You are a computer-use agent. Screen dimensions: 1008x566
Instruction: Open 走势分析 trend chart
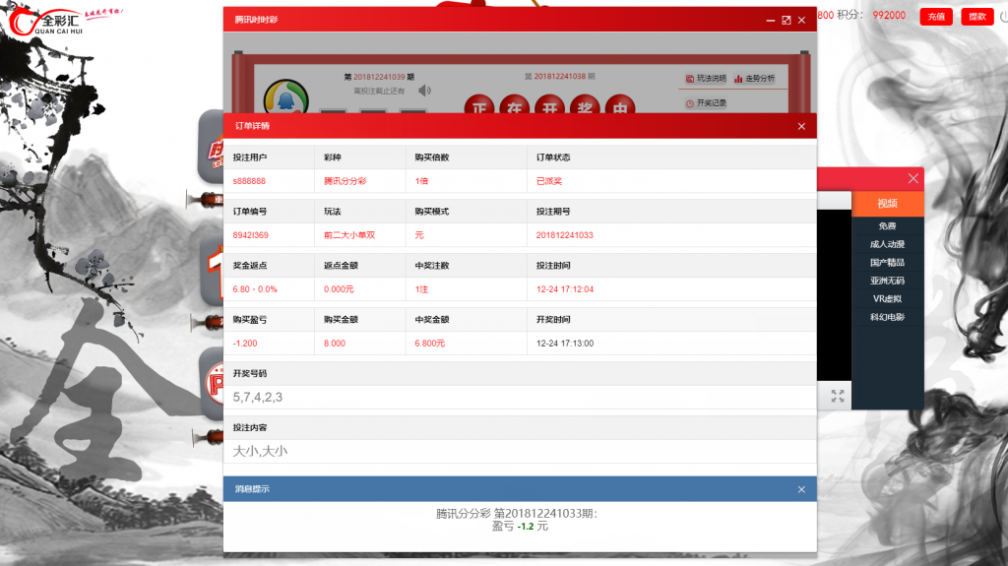(754, 78)
